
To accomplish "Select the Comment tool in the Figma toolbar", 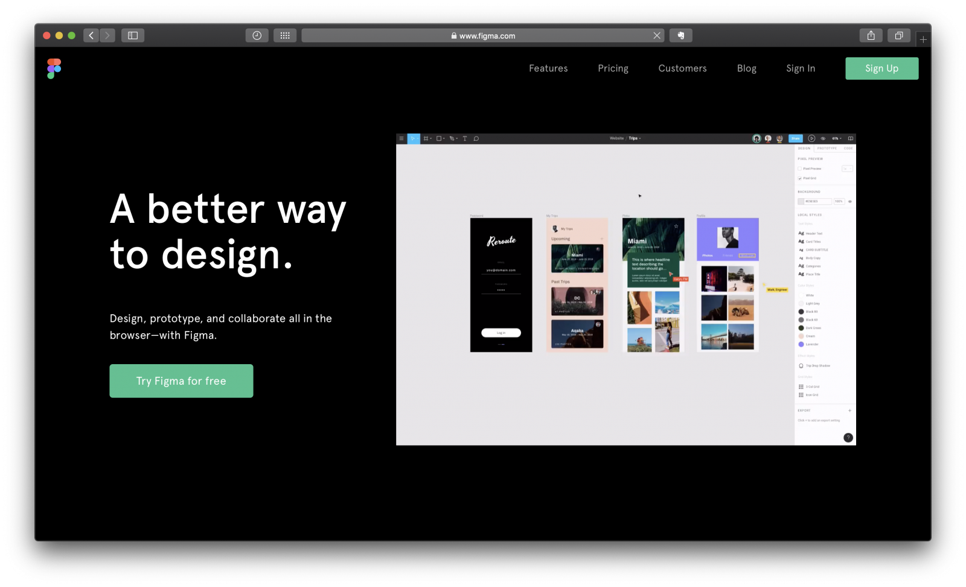I will [x=476, y=138].
